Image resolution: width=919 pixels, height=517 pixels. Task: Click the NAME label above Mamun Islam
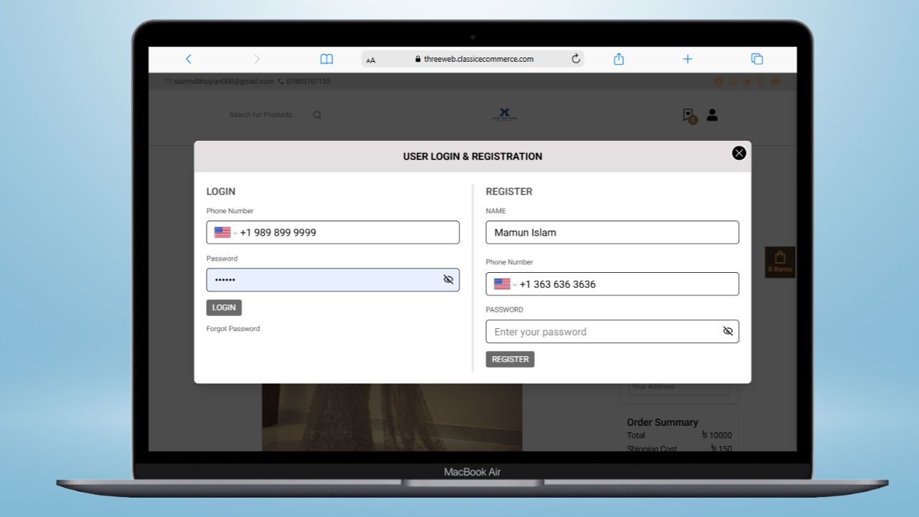coord(496,211)
